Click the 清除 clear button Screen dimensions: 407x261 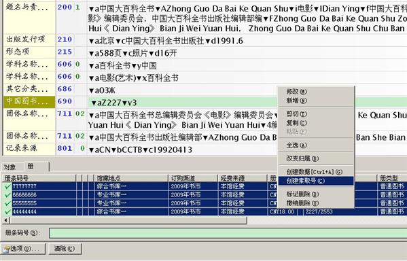point(65,249)
